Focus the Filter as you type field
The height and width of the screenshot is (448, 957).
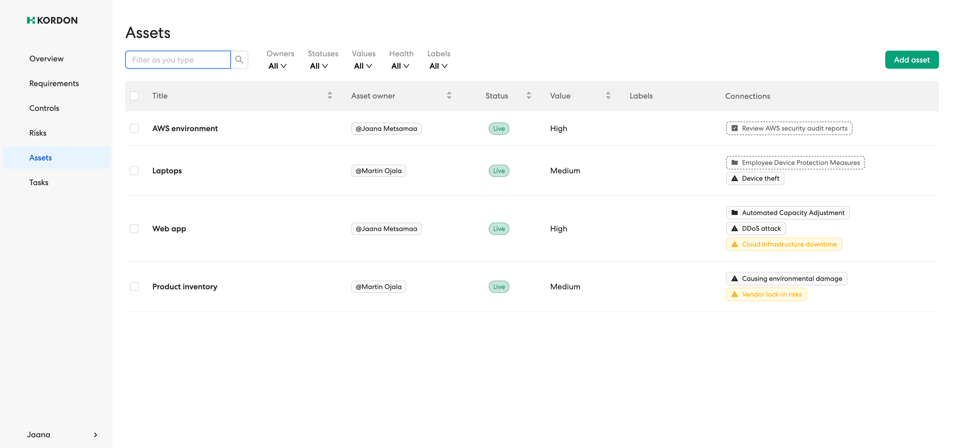tap(178, 60)
